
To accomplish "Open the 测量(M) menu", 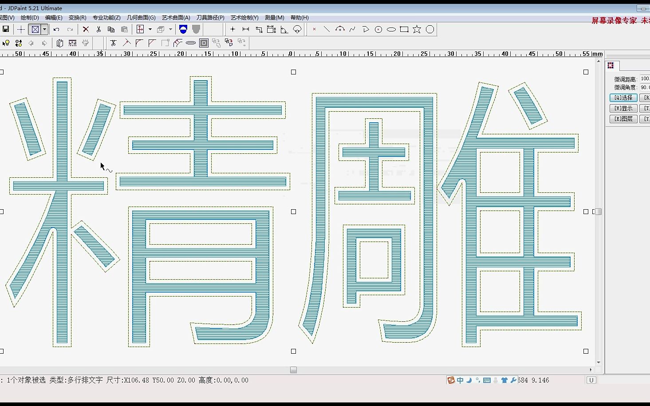I will coord(275,18).
